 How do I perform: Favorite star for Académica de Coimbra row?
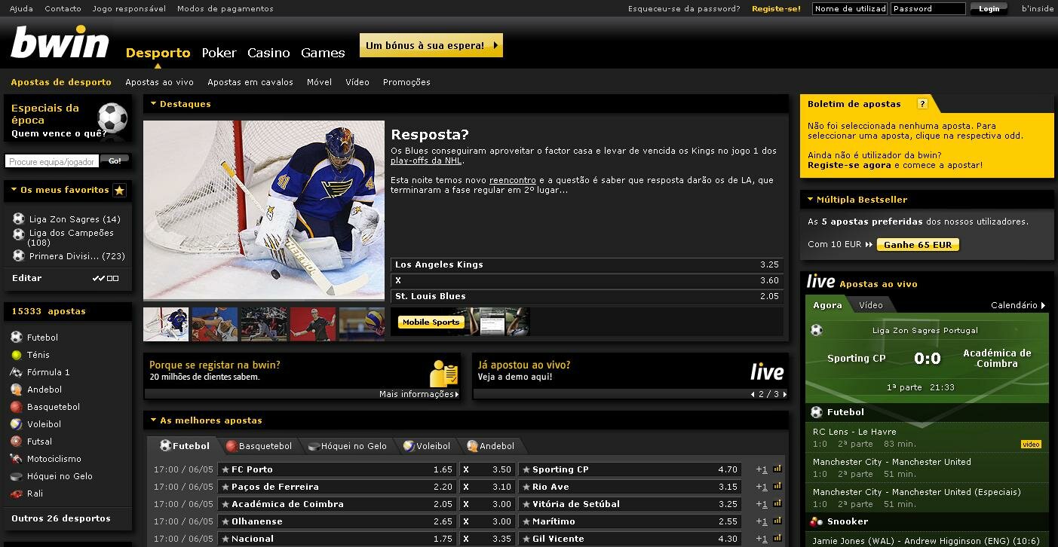(x=225, y=504)
